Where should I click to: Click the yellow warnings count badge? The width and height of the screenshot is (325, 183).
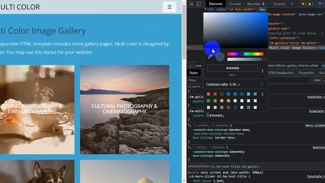coord(311,4)
